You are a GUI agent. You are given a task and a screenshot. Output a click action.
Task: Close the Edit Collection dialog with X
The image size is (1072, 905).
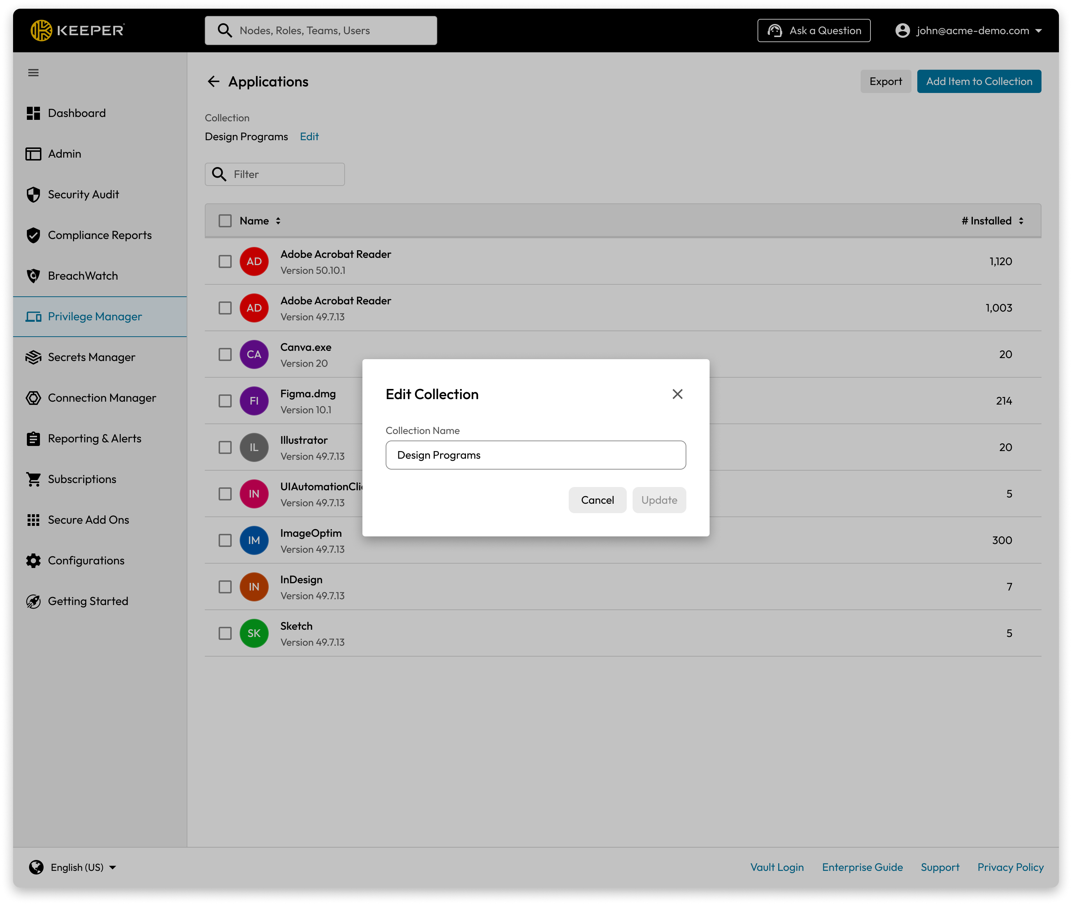coord(677,394)
